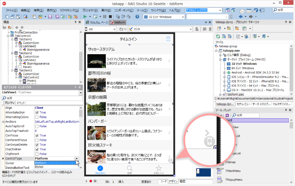295x186 pixels.
Task: Click Expand All icon in Project Manager
Action: (224, 37)
